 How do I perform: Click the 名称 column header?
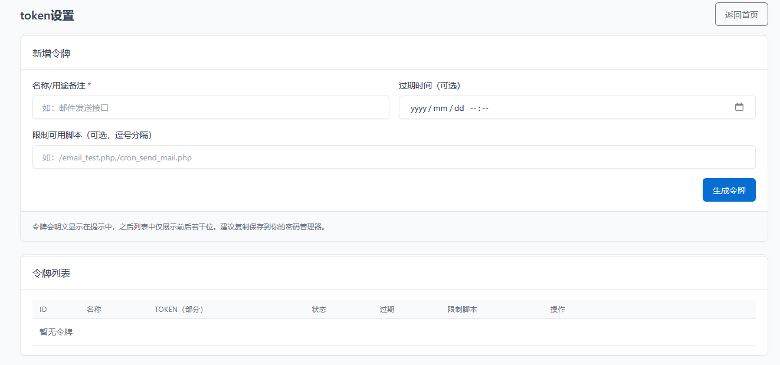click(93, 309)
